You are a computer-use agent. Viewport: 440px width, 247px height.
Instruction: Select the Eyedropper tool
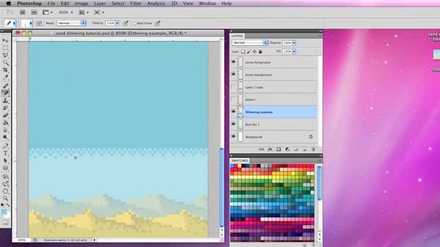5,77
